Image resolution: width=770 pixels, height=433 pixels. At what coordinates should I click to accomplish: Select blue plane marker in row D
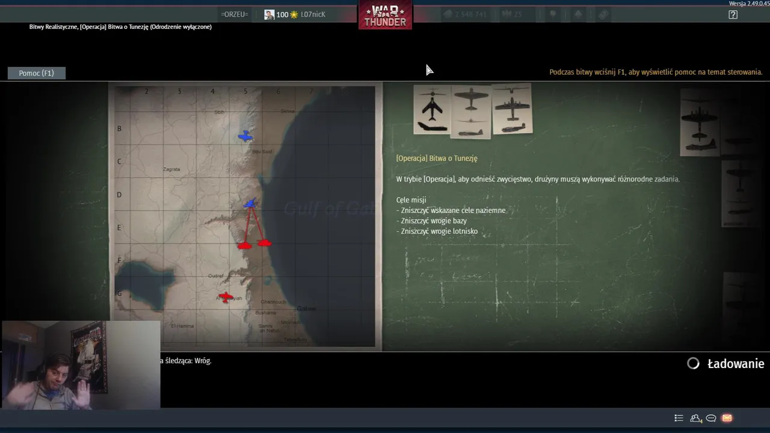[x=250, y=203]
